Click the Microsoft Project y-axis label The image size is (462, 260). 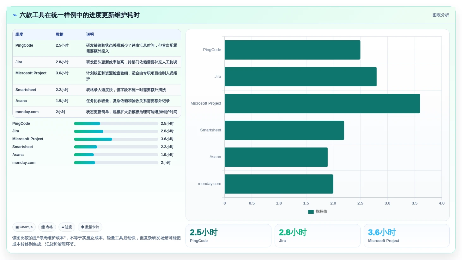click(x=206, y=103)
